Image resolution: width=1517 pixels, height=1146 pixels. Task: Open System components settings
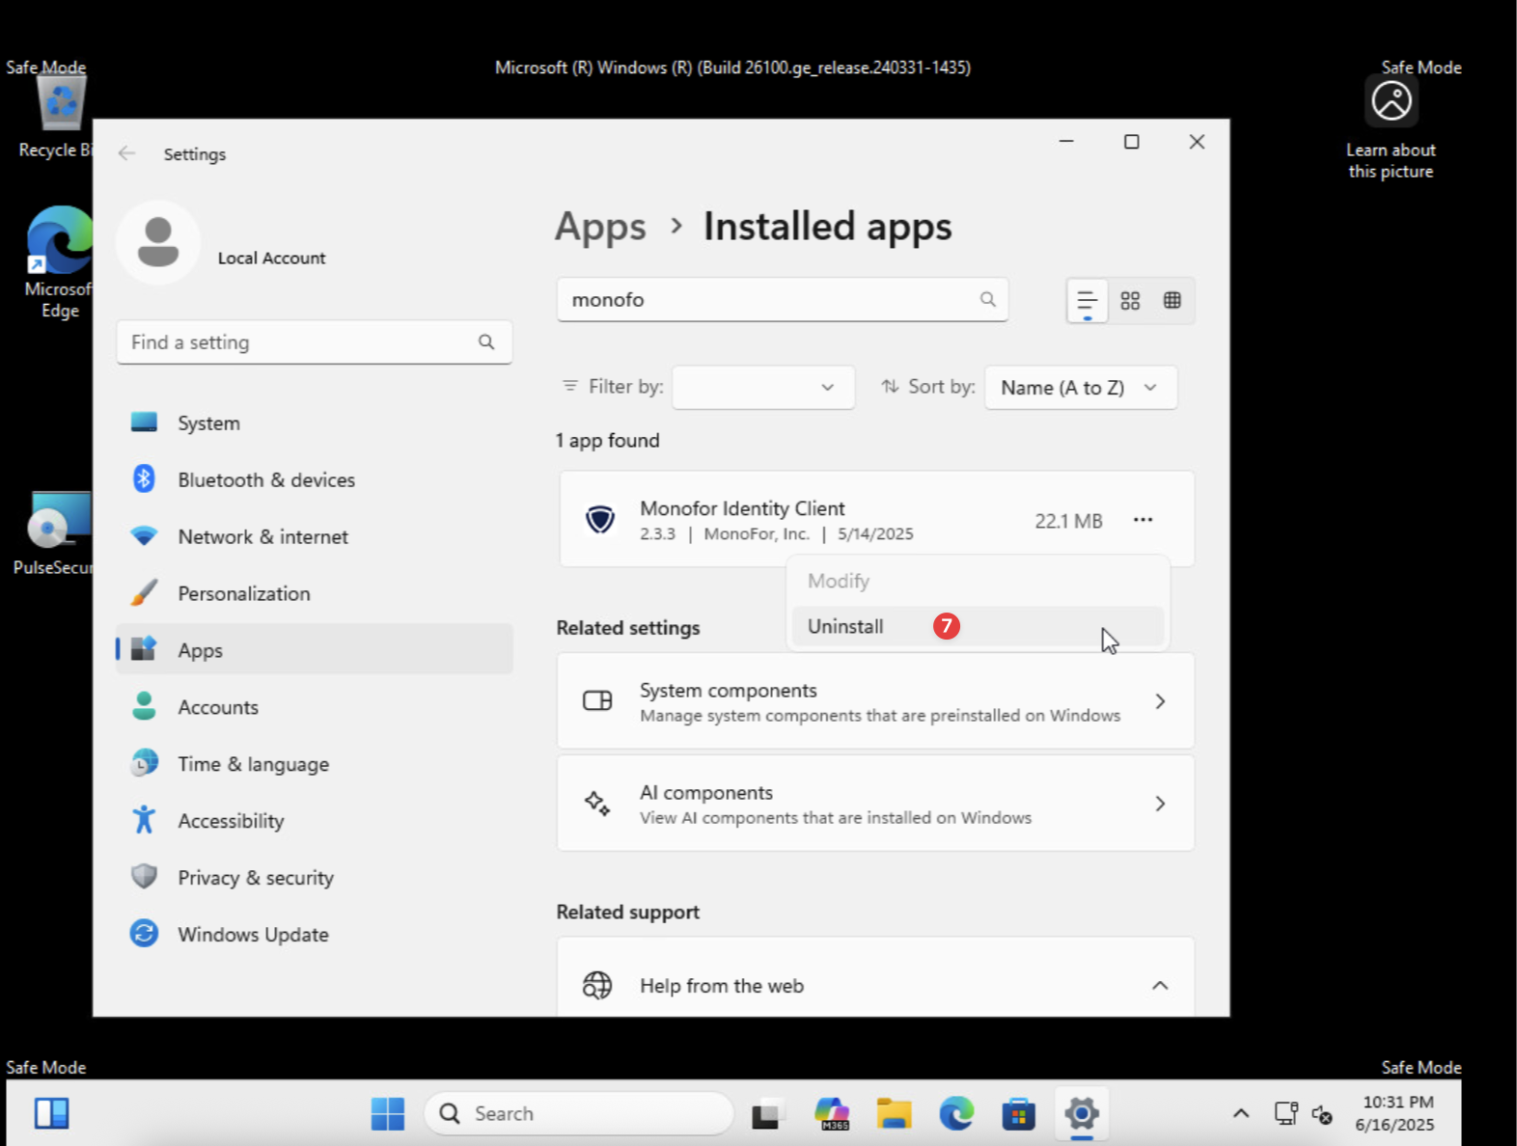(875, 702)
